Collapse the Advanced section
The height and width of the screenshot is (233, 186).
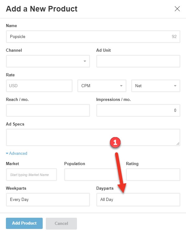pyautogui.click(x=17, y=153)
